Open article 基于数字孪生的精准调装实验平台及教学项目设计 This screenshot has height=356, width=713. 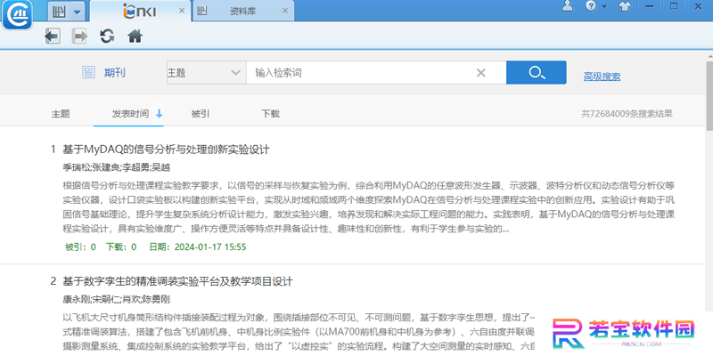(x=177, y=281)
